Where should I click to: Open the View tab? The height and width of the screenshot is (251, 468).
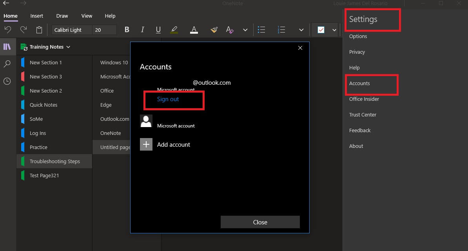click(x=87, y=16)
